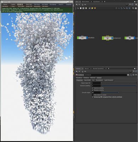The image size is (138, 142).
Task: Open the parameter help question icon
Action: pyautogui.click(x=136, y=75)
